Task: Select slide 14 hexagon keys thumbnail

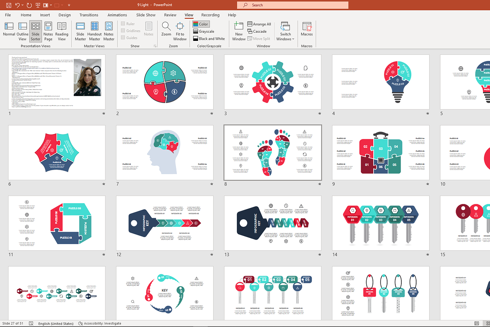Action: [x=381, y=223]
